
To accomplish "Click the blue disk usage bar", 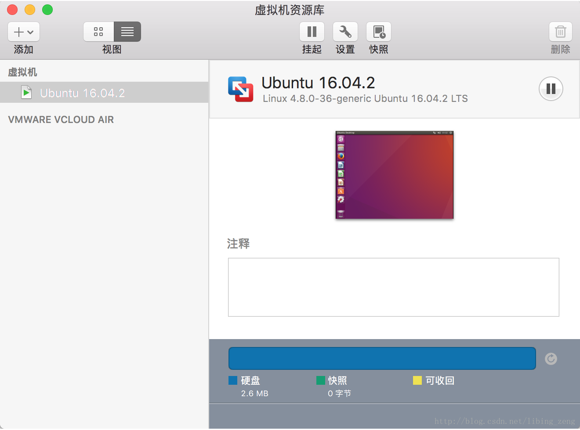I will pyautogui.click(x=382, y=358).
